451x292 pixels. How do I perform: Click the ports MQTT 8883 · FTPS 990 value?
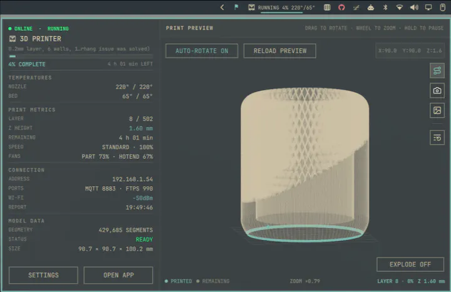pyautogui.click(x=119, y=189)
